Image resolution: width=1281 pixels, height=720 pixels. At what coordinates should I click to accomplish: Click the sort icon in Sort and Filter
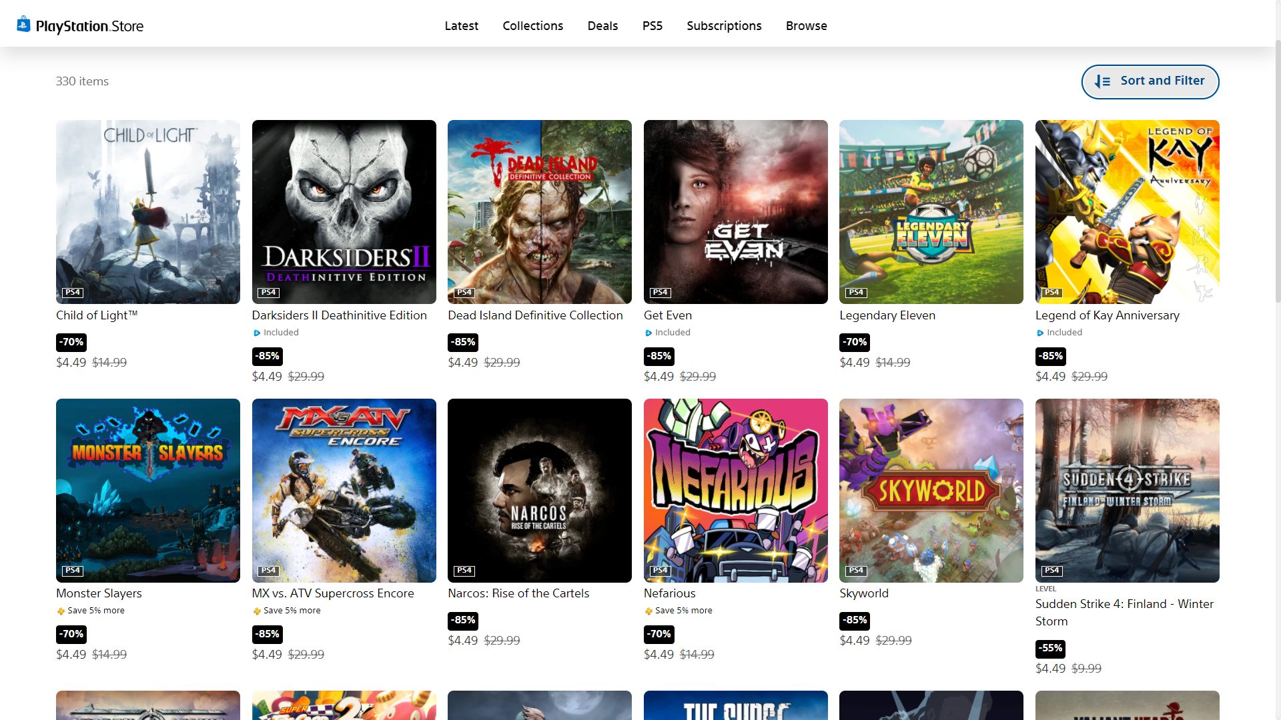[x=1102, y=81]
